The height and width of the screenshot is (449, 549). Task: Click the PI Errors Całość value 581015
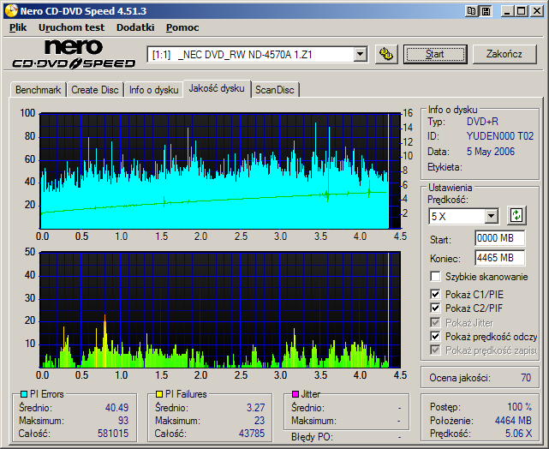(x=113, y=434)
